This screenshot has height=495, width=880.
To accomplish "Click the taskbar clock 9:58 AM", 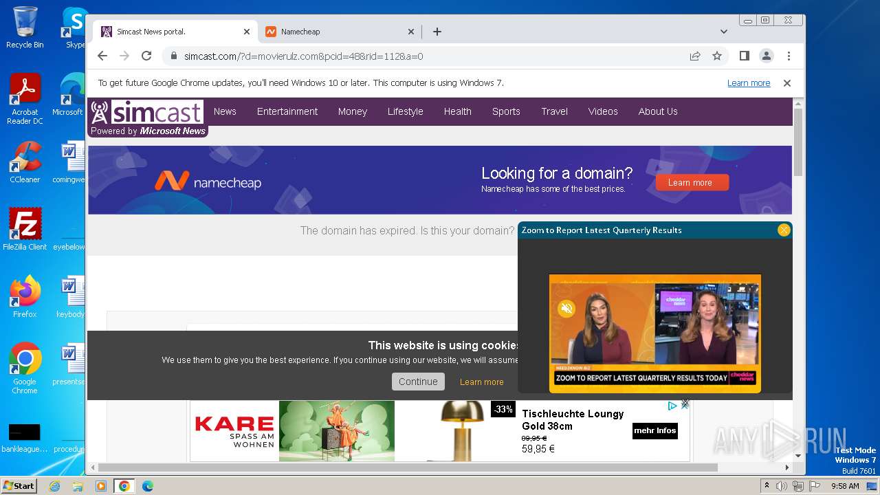I will coord(845,486).
